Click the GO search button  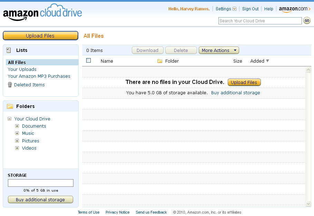[x=307, y=21]
